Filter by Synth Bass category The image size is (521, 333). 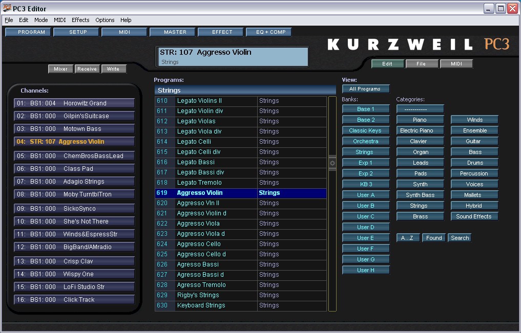click(x=420, y=195)
